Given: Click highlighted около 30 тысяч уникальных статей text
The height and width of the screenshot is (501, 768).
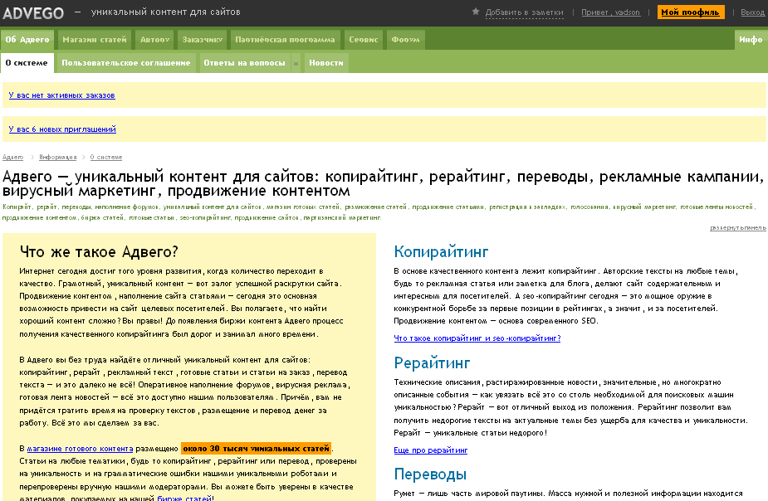Looking at the screenshot, I should [x=257, y=449].
